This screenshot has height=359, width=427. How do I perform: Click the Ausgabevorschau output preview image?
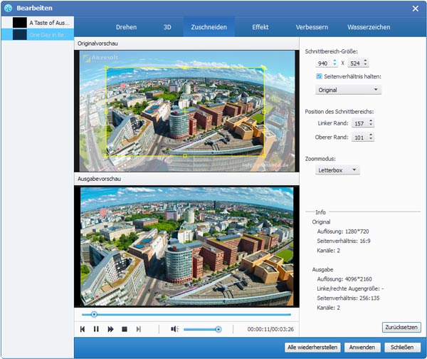pyautogui.click(x=186, y=246)
